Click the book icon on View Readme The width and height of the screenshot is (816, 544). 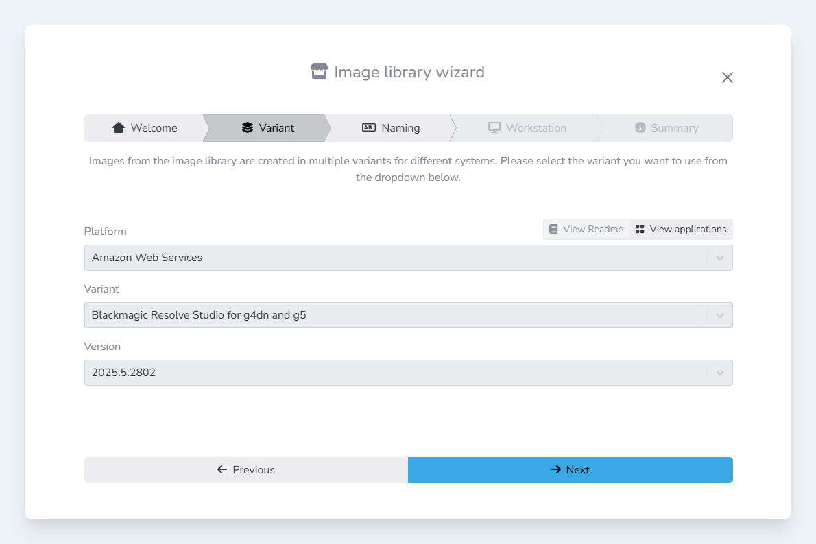pos(554,230)
